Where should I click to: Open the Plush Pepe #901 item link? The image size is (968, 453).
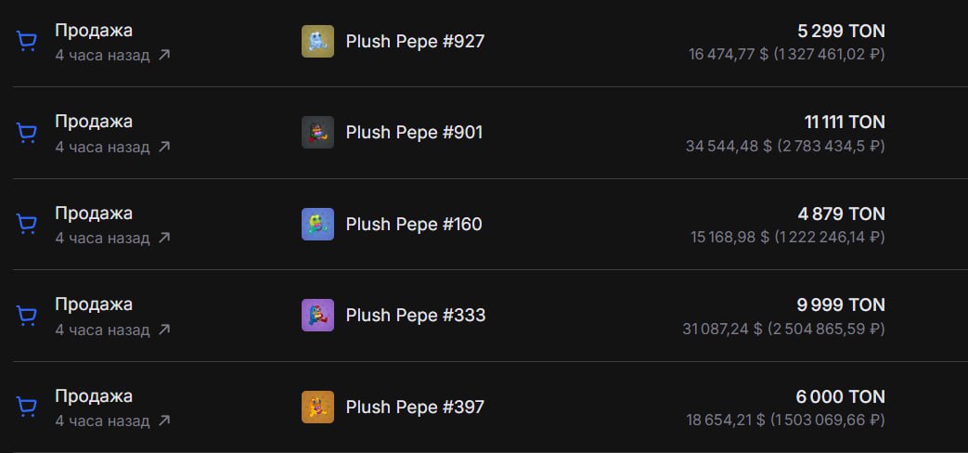pyautogui.click(x=414, y=134)
